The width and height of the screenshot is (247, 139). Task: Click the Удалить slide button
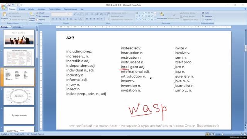pos(41,20)
